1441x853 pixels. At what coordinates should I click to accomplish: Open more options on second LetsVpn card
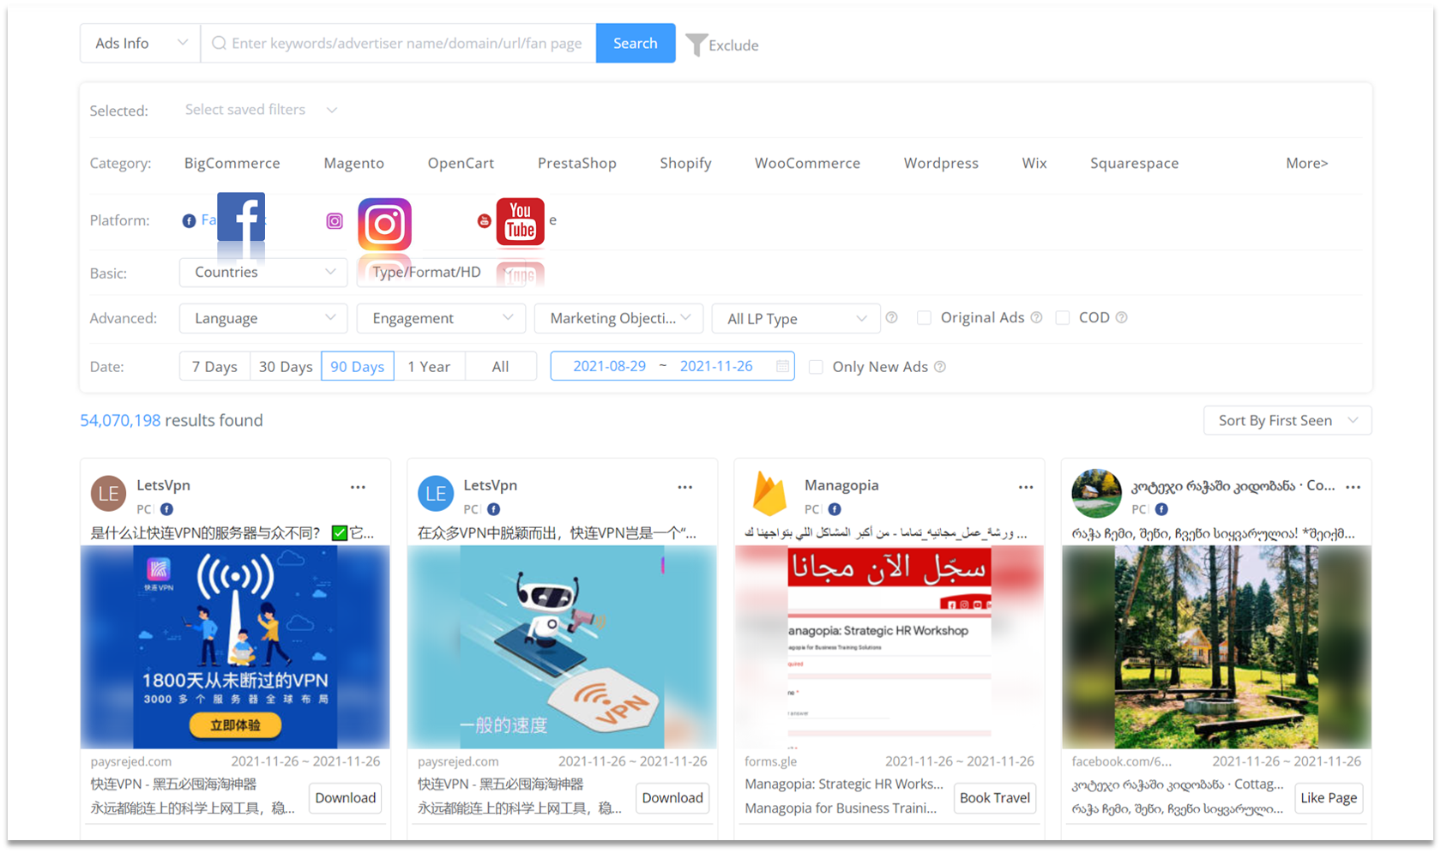click(684, 487)
